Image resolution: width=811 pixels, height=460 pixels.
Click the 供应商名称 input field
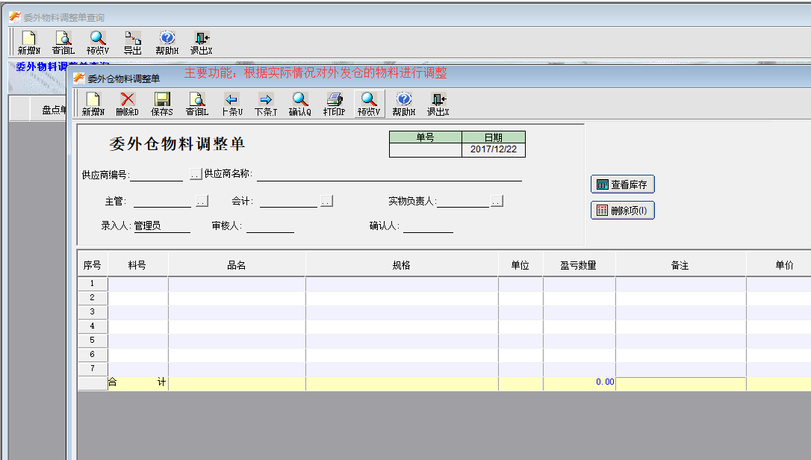(x=389, y=175)
